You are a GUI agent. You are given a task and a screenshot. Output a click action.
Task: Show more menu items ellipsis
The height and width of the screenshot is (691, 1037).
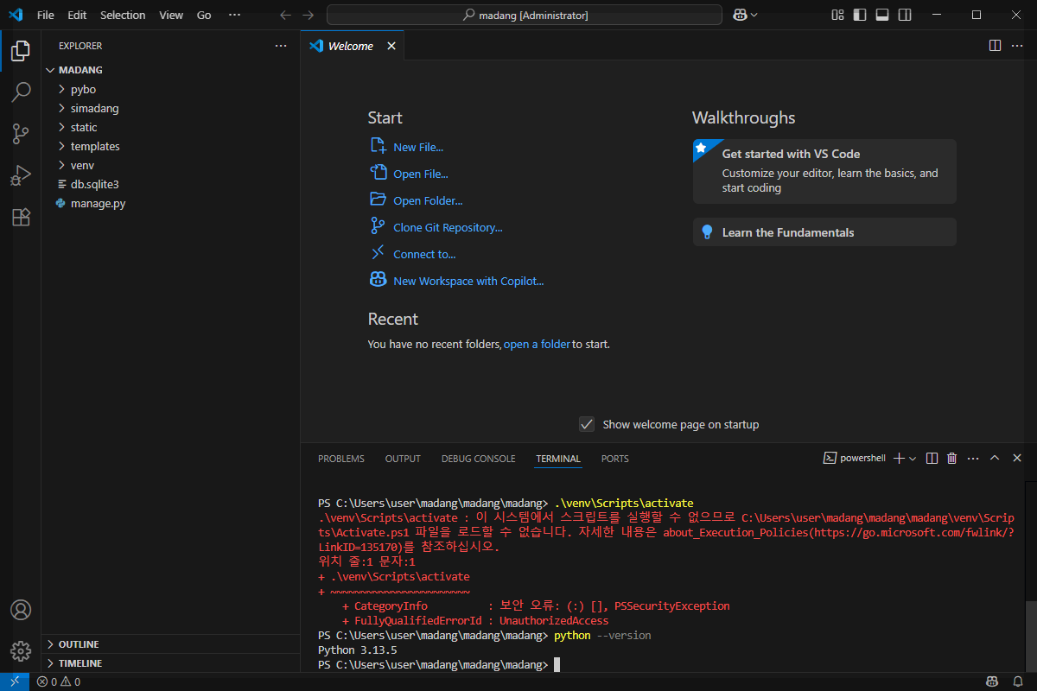234,15
